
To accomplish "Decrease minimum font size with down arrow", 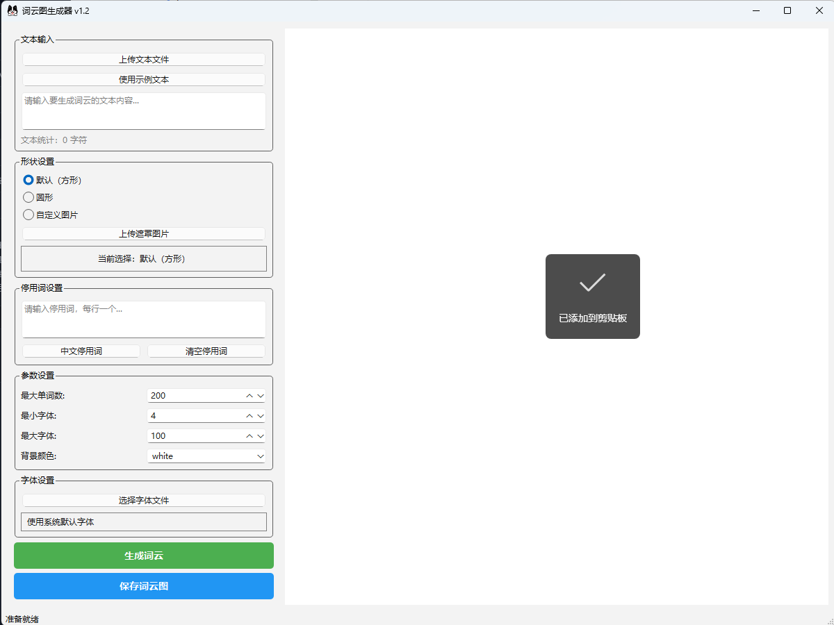I will click(261, 416).
